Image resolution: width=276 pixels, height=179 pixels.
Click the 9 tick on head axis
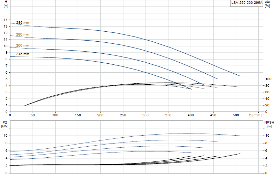coord(7,53)
